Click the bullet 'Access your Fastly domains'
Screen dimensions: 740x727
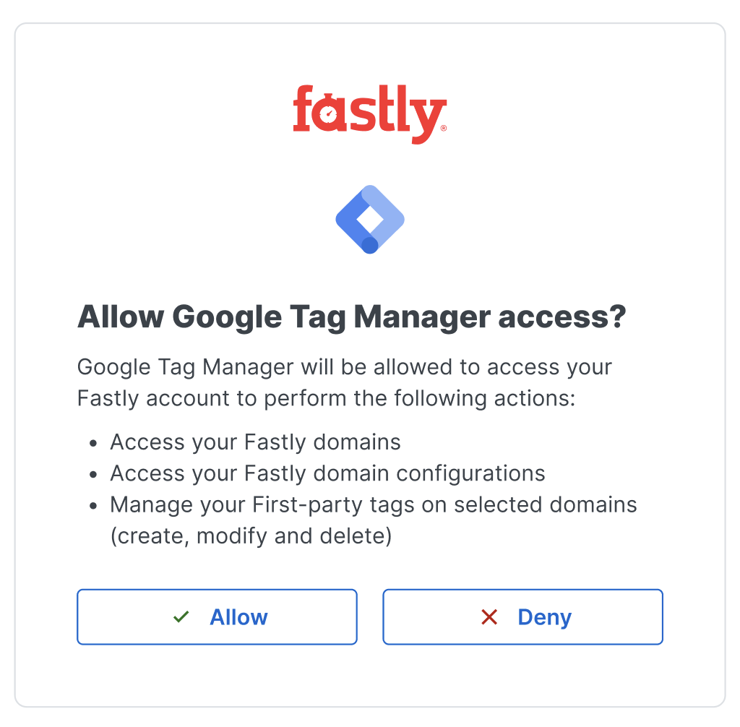pyautogui.click(x=254, y=442)
